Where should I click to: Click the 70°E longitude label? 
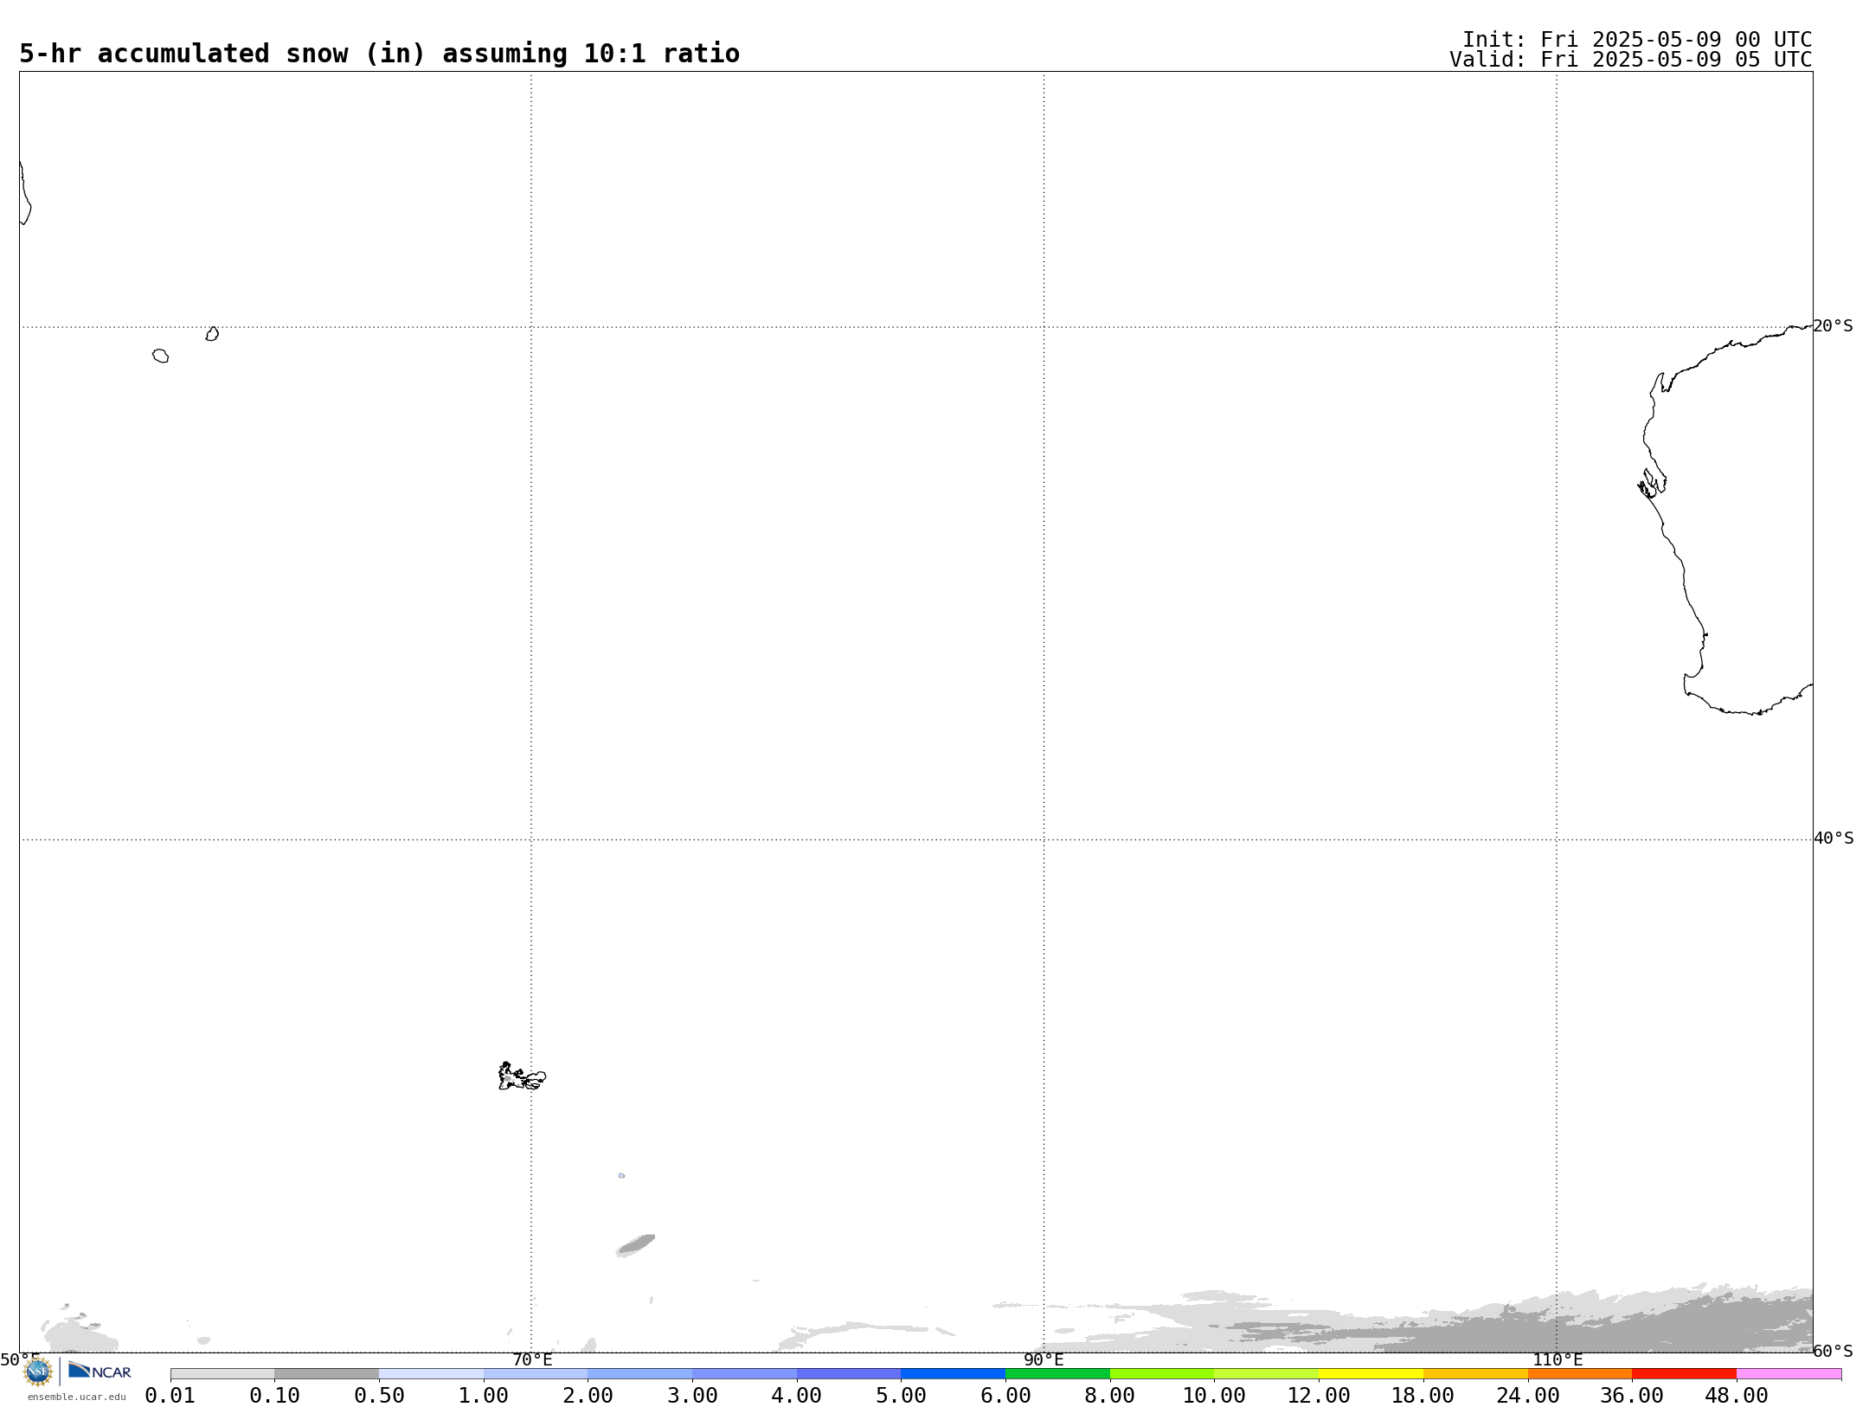click(532, 1360)
